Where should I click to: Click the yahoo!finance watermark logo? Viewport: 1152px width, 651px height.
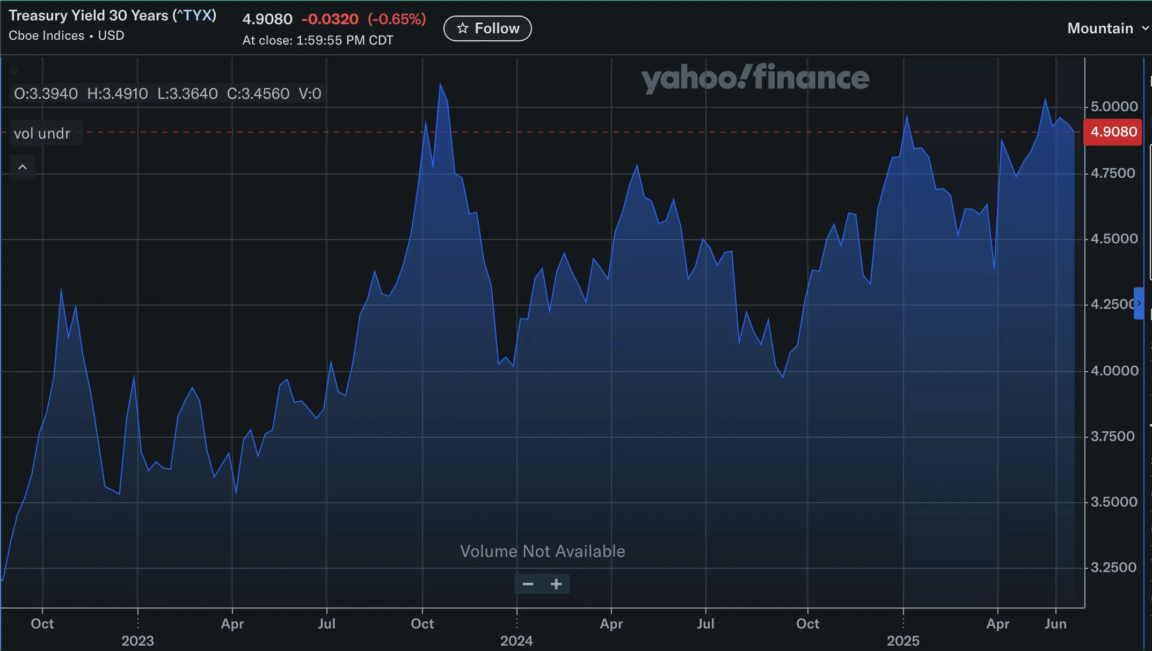(755, 78)
